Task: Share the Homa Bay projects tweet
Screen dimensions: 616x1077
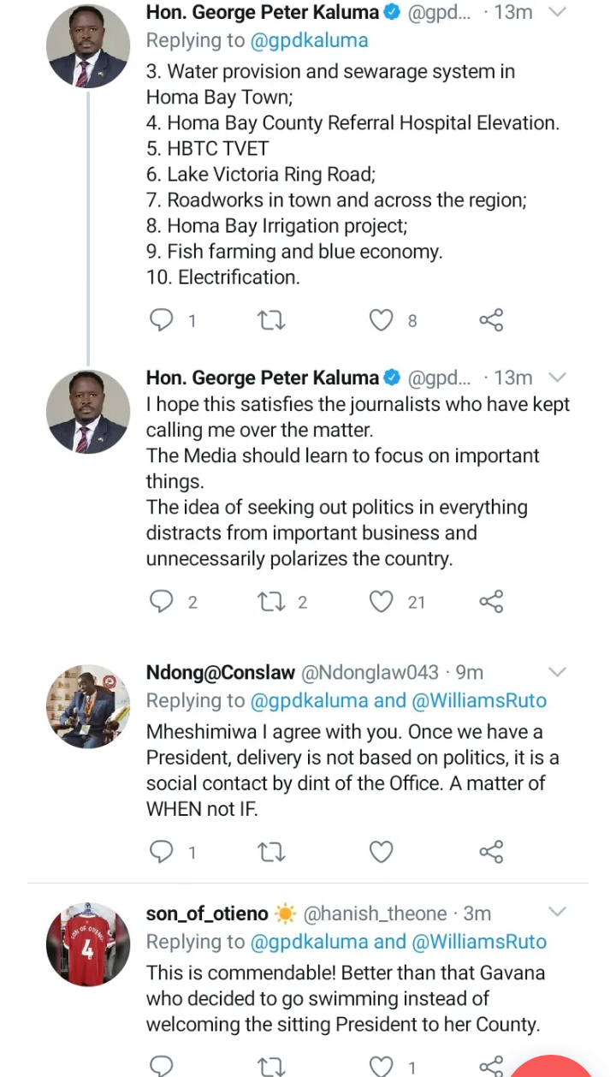Action: click(491, 320)
